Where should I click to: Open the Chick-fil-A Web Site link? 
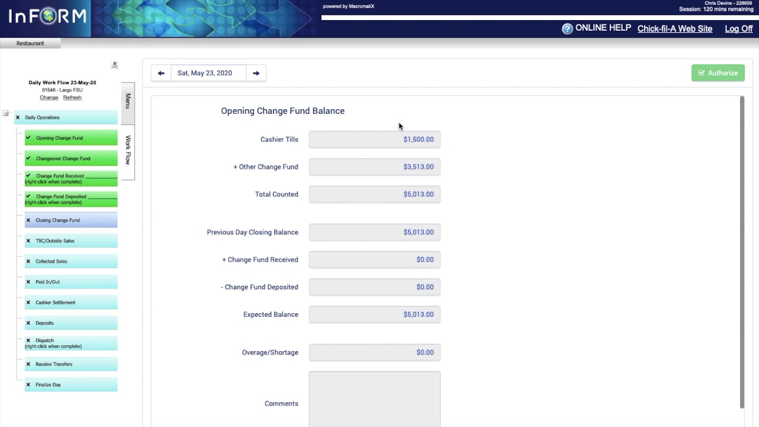click(675, 28)
